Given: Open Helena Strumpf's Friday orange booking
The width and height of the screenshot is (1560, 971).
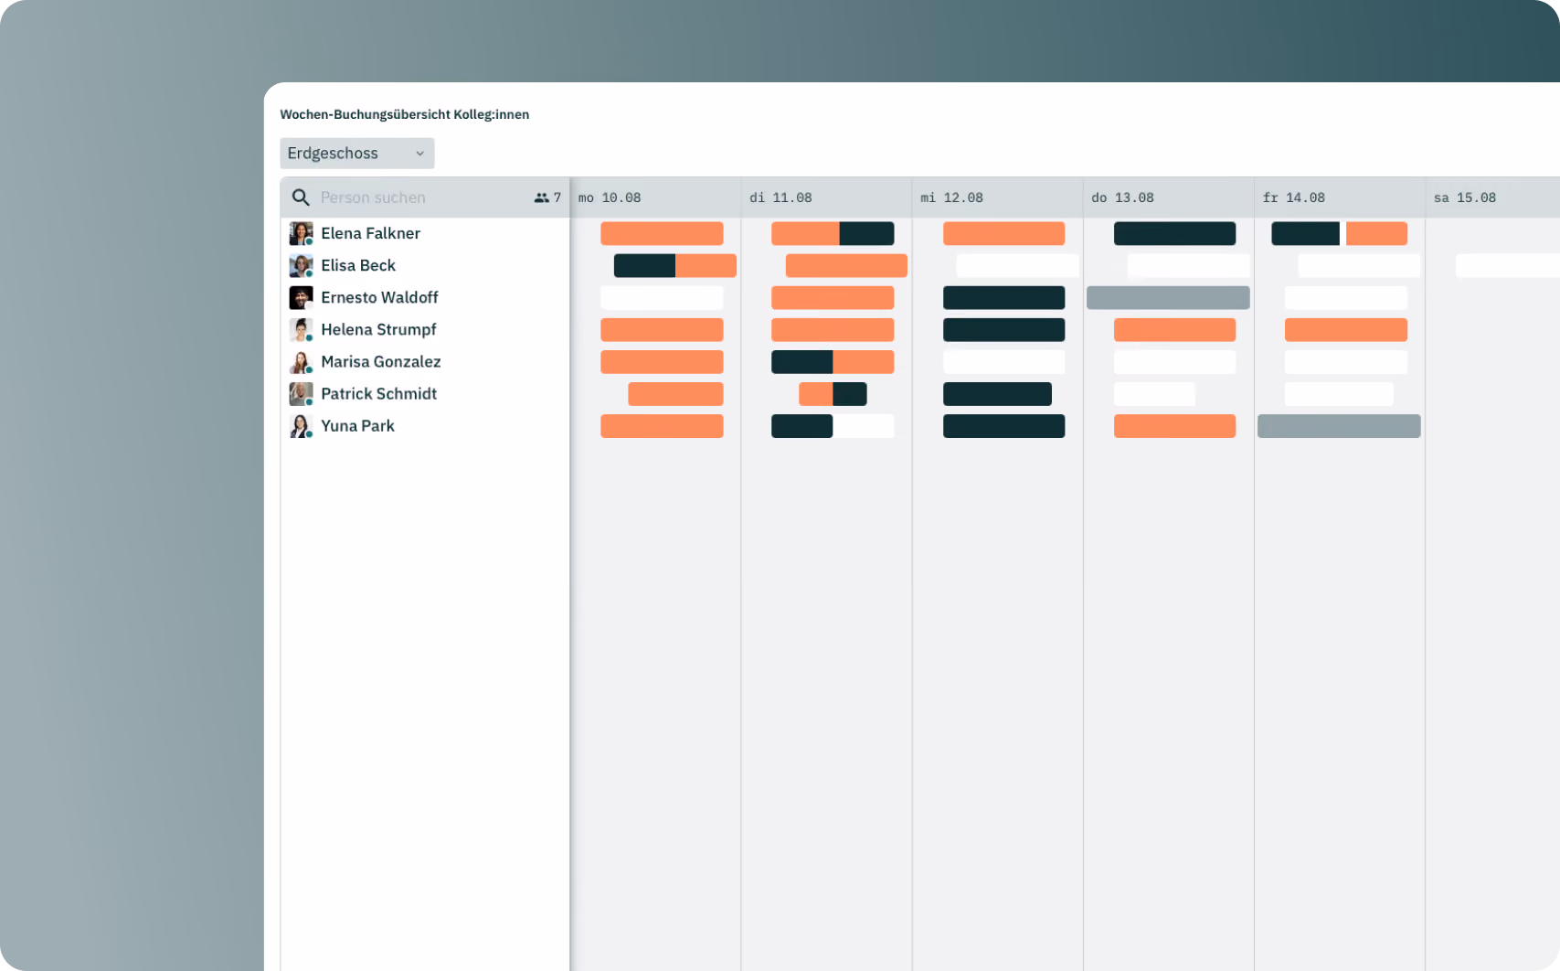Looking at the screenshot, I should point(1345,329).
